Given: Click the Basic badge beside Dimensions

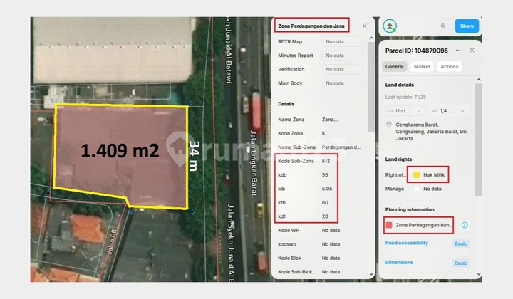Looking at the screenshot, I should coord(461,263).
